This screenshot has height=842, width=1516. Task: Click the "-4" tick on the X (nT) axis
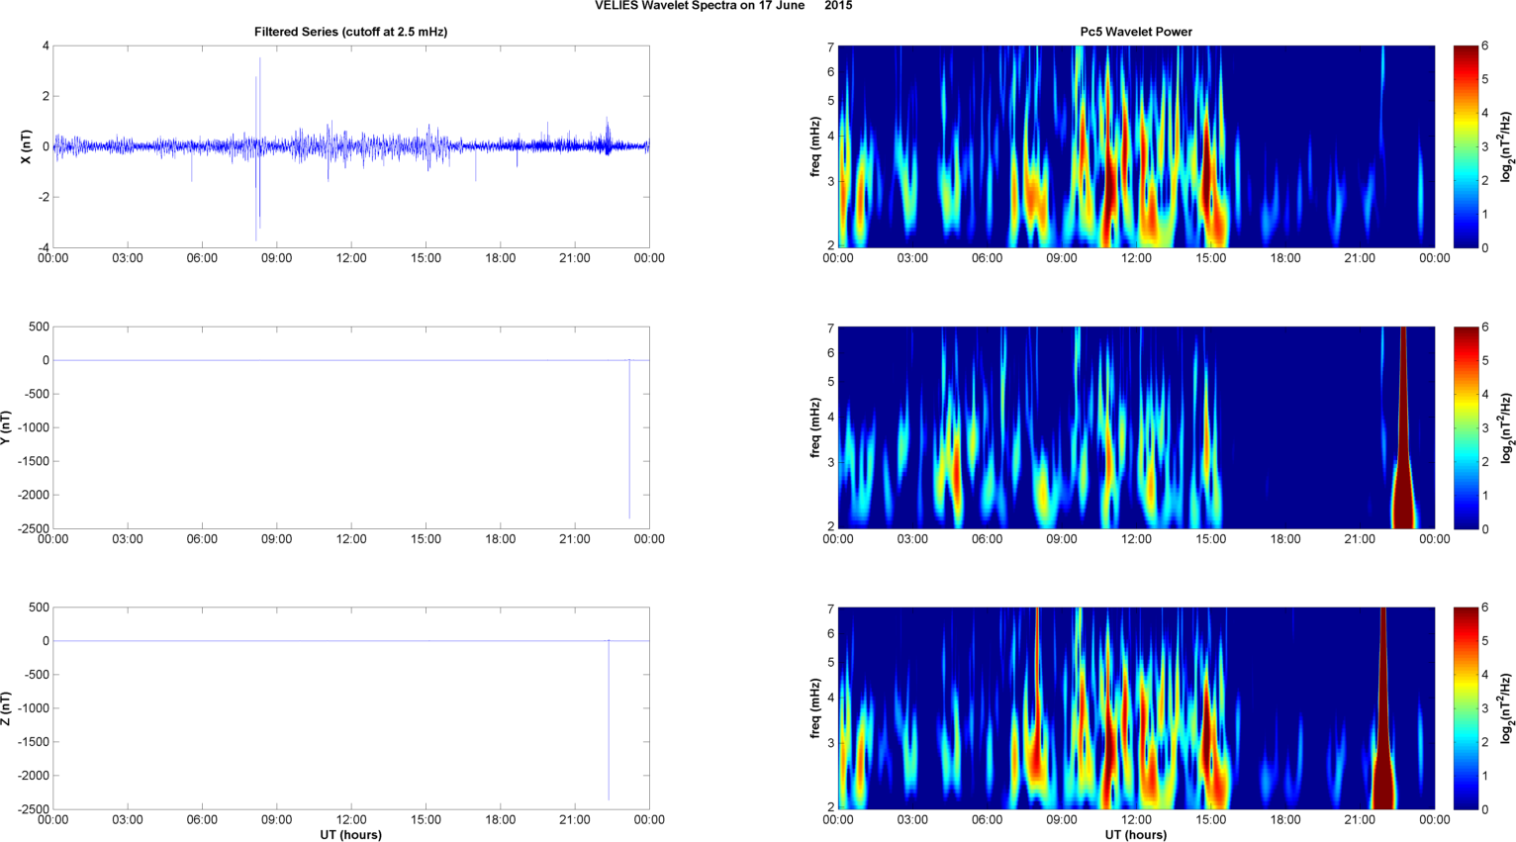coord(44,247)
